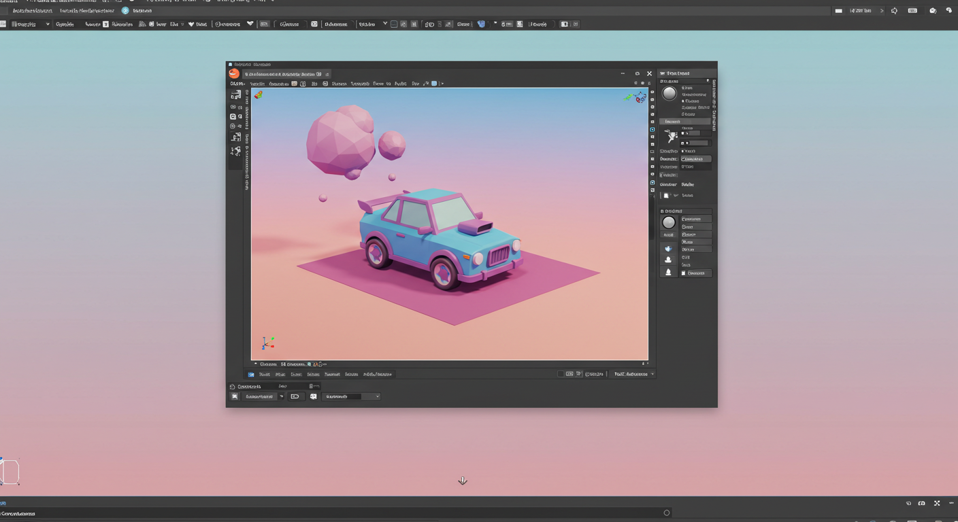Toggle the square checkbox in viewport's bottom tab bar
Screen dimensions: 958x522
561,374
